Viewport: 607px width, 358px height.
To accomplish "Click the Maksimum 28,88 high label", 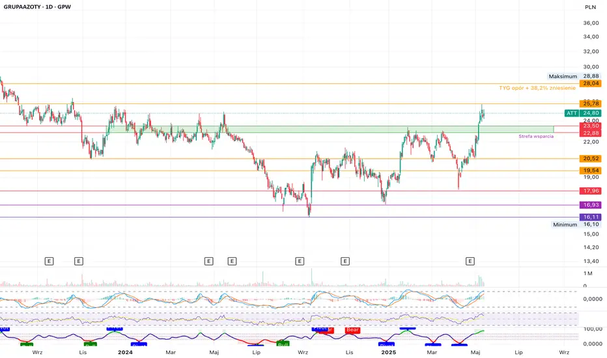I will (x=574, y=76).
